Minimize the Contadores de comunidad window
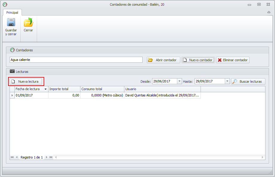This screenshot has width=275, height=177. (x=249, y=4)
